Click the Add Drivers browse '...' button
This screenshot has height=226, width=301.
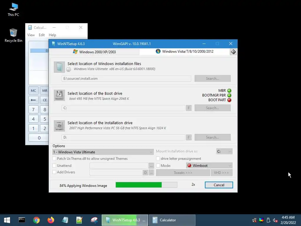coord(151,172)
